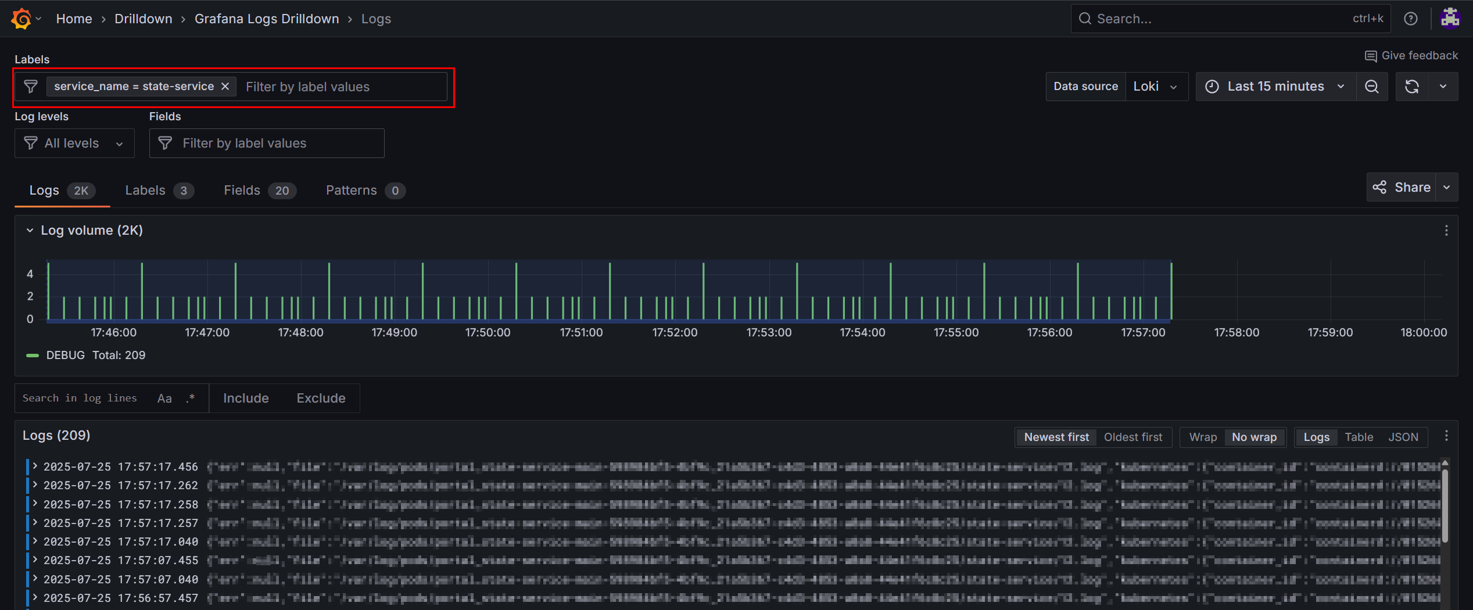1473x610 pixels.
Task: Open the All levels log level dropdown
Action: coord(74,143)
